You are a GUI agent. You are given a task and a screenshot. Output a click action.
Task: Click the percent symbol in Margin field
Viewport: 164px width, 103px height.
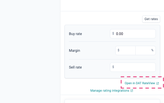(x=152, y=50)
